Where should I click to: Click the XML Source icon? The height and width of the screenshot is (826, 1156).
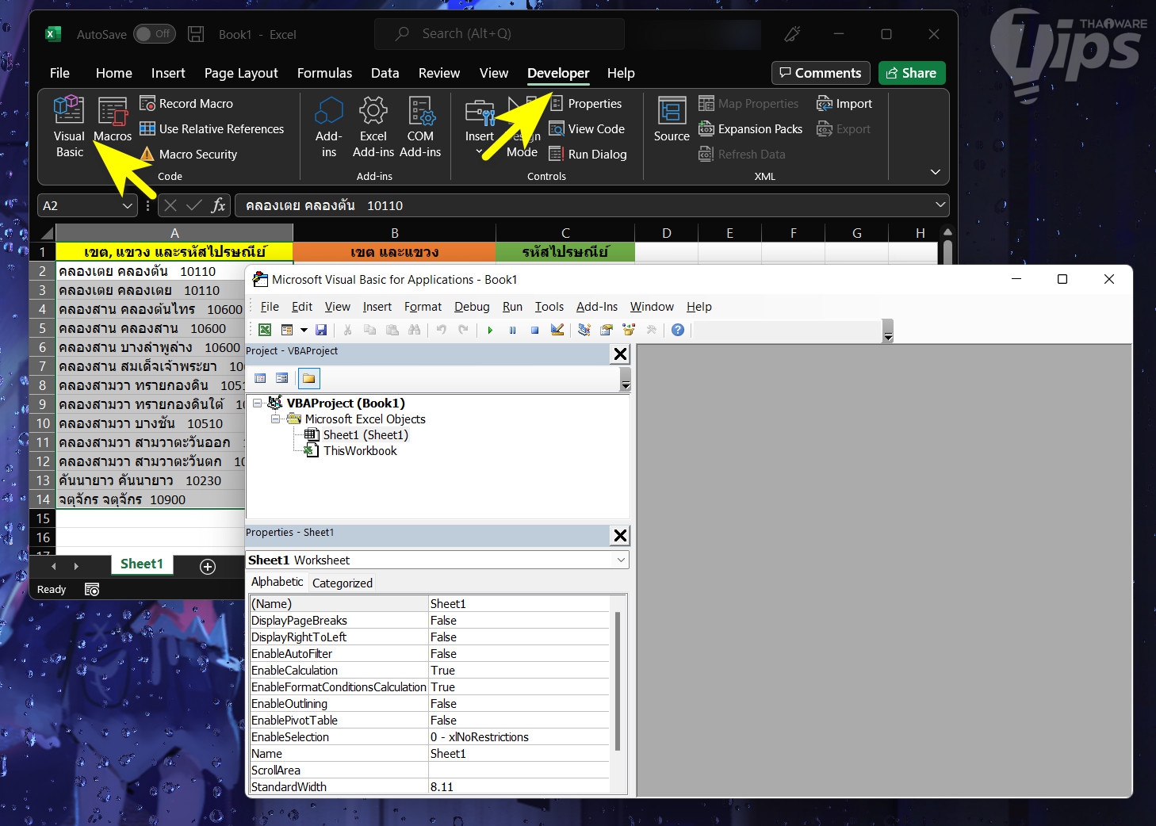click(x=672, y=112)
